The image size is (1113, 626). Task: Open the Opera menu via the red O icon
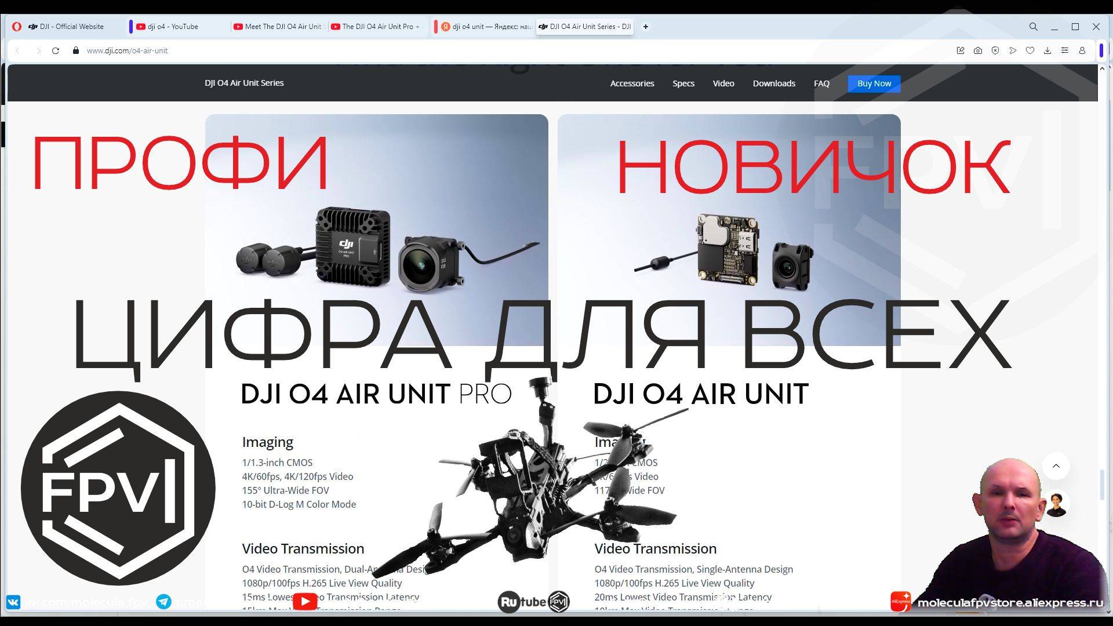tap(17, 27)
